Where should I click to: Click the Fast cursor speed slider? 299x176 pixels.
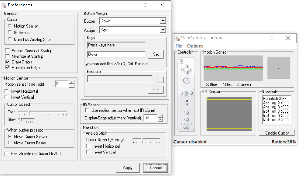43,113
